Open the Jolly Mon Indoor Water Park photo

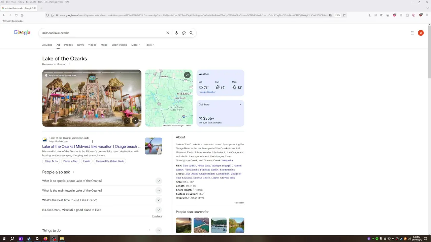click(92, 98)
